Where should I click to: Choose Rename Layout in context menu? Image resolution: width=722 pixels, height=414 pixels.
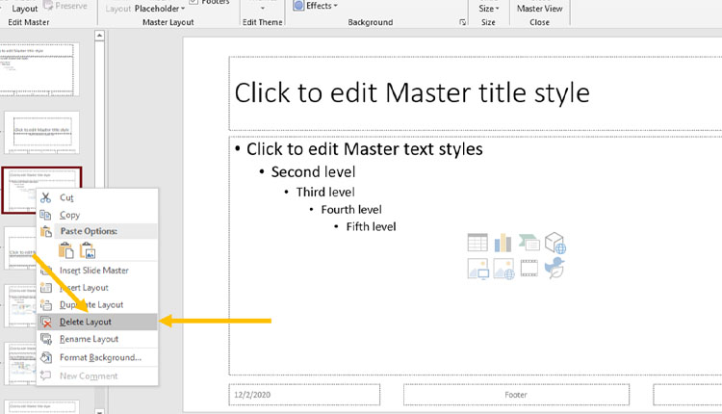point(89,339)
